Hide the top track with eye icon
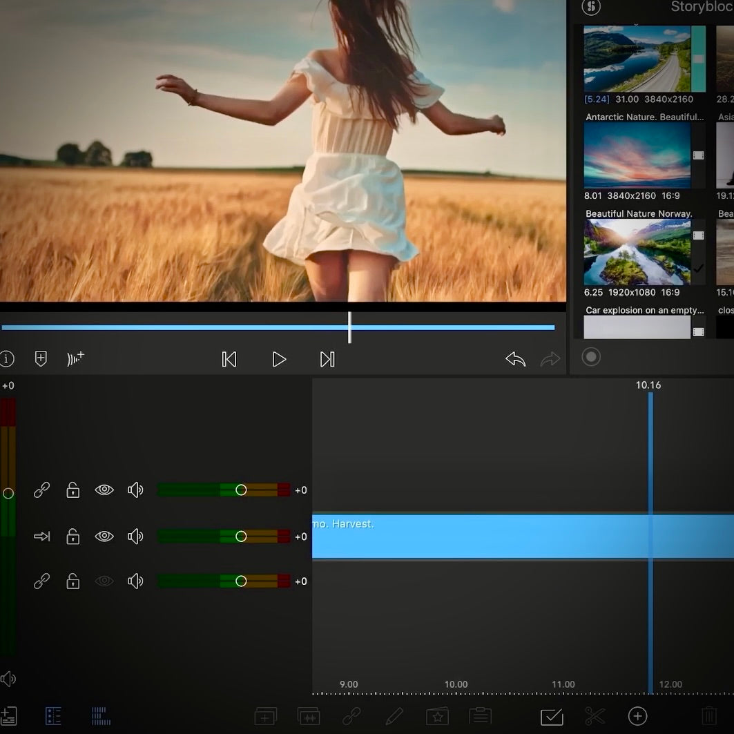734x734 pixels. pos(104,490)
